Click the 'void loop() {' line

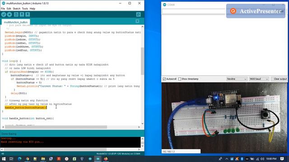11,61
